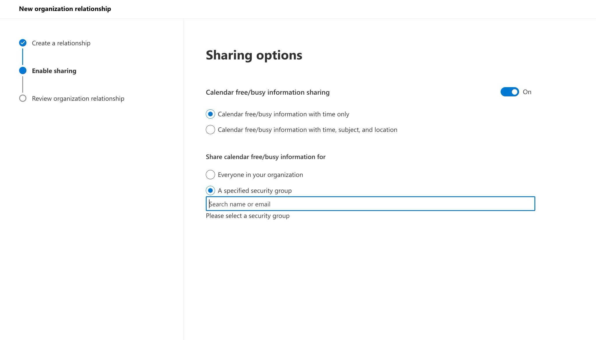This screenshot has width=596, height=340.
Task: Turn off Calendar free/busy information sharing
Action: 510,92
